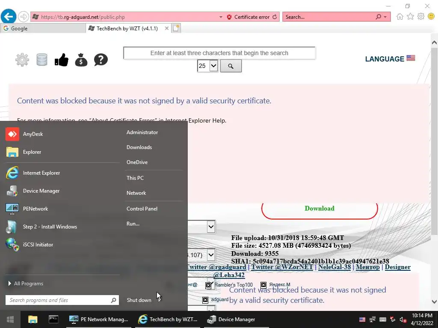Click the IE back arrow button
Viewport: 438px width, 328px height.
click(9, 17)
